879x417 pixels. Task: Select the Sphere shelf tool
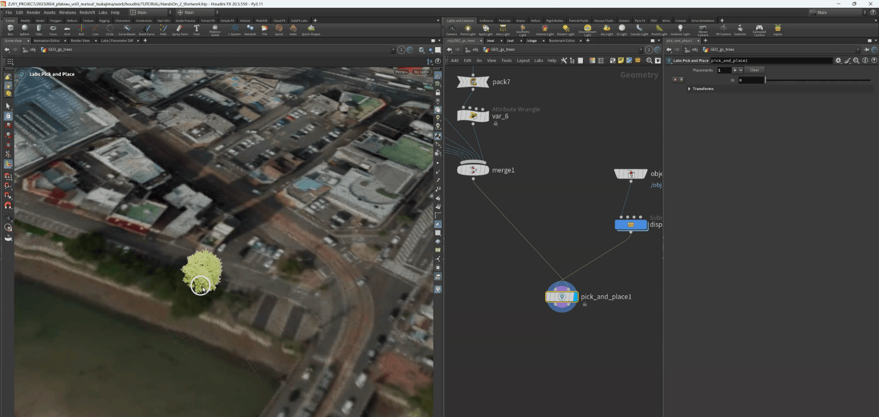(24, 29)
